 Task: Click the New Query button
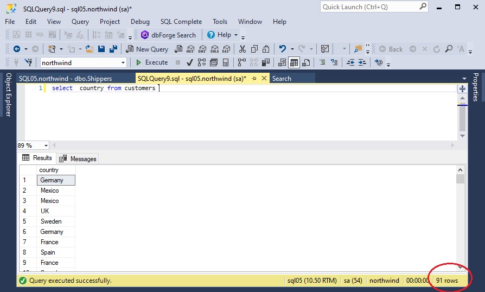pos(148,49)
